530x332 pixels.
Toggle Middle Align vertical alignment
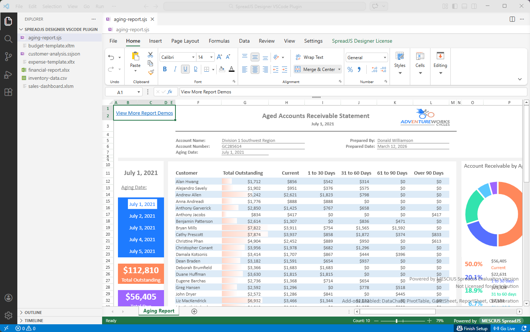pyautogui.click(x=255, y=57)
